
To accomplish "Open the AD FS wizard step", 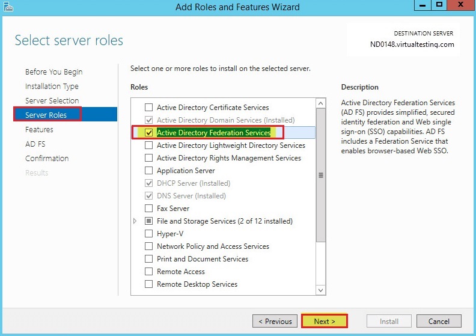I will 35,144.
